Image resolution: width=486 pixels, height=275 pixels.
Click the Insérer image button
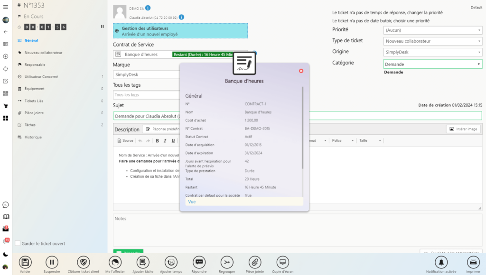click(463, 129)
